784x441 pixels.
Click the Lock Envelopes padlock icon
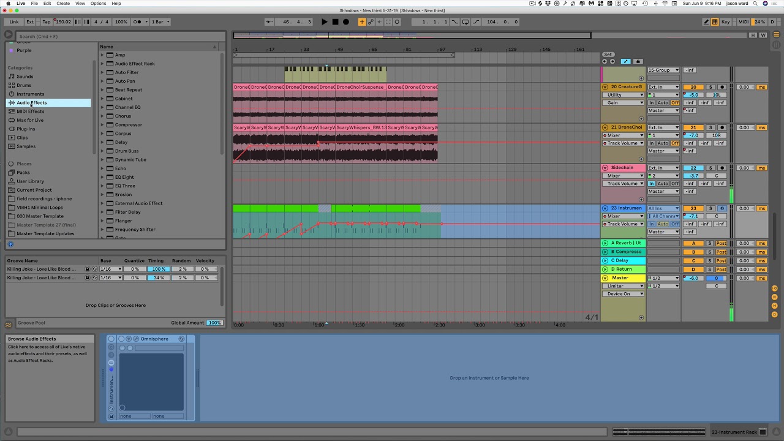coord(637,61)
